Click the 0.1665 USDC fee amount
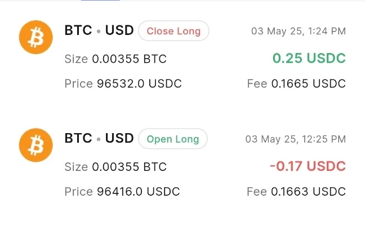 308,84
